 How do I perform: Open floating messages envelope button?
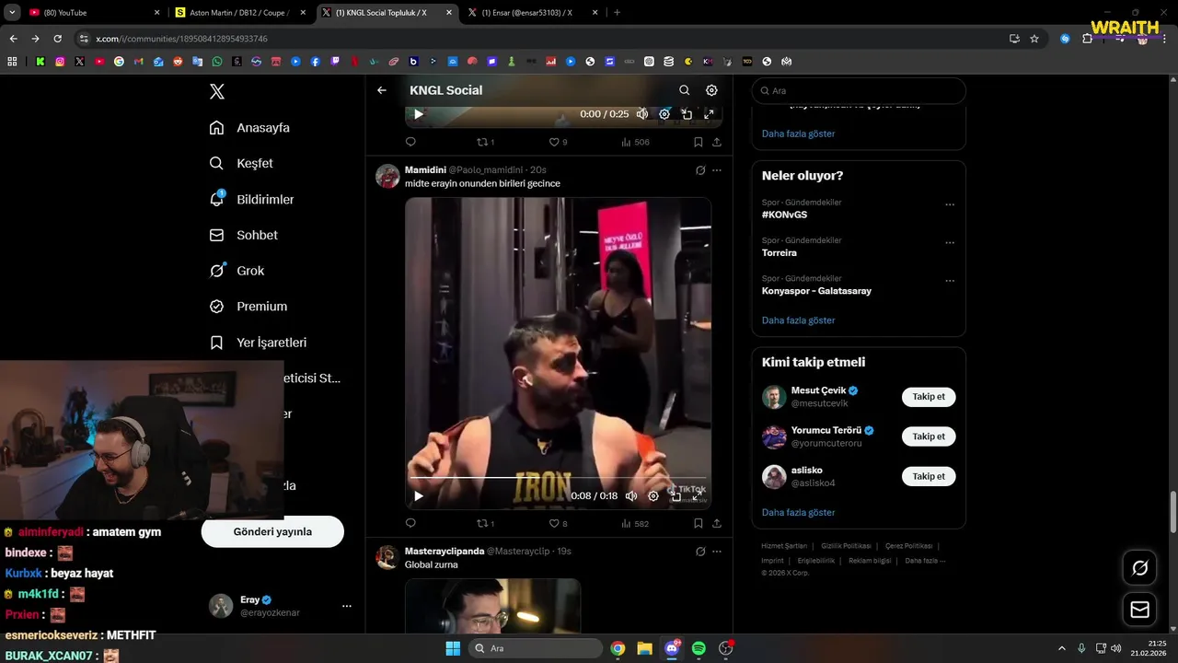point(1139,610)
